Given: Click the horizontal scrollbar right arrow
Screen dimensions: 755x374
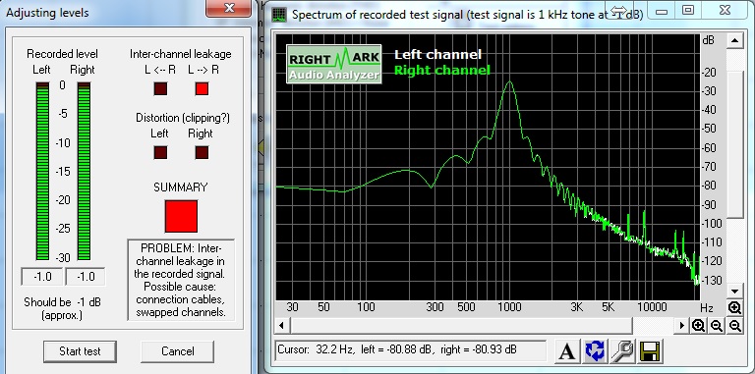Looking at the screenshot, I should 682,326.
